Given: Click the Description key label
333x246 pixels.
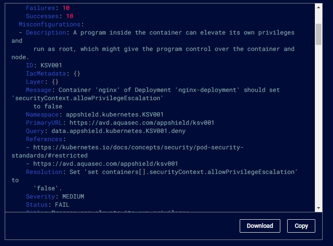Looking at the screenshot, I should coord(46,33).
